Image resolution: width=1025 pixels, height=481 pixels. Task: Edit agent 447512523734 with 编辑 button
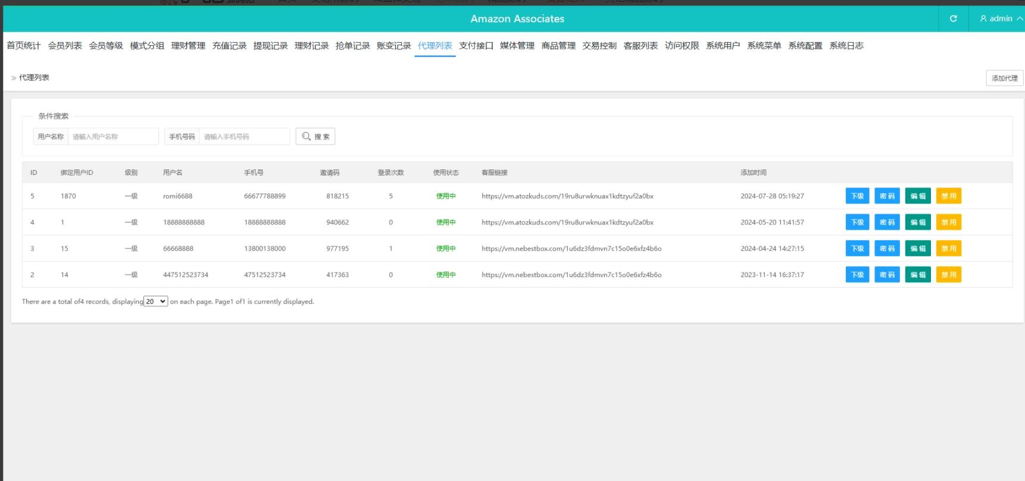tap(917, 275)
